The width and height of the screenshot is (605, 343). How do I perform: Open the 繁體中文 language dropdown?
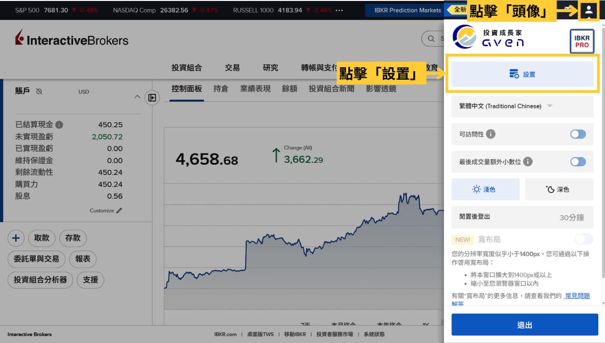tap(522, 106)
